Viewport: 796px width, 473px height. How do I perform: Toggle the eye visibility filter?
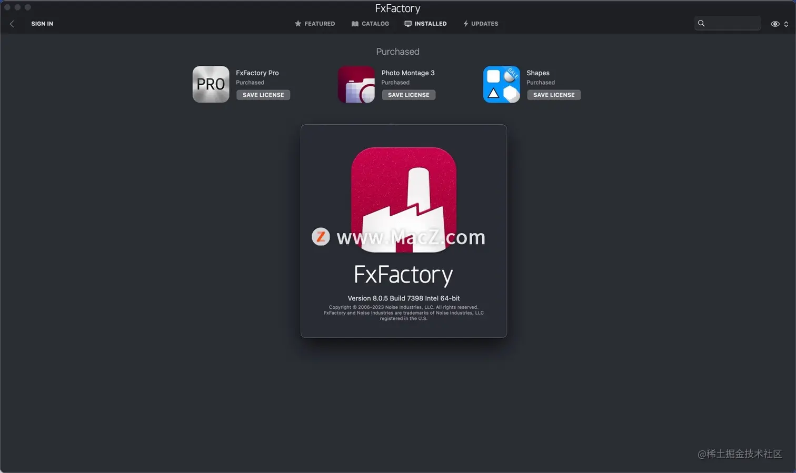(x=775, y=24)
